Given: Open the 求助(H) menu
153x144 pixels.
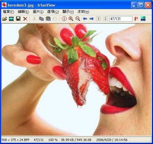Looking at the screenshot, I should point(83,12).
